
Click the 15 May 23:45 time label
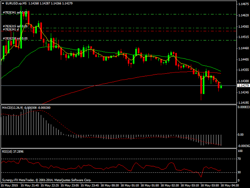tap(90, 186)
